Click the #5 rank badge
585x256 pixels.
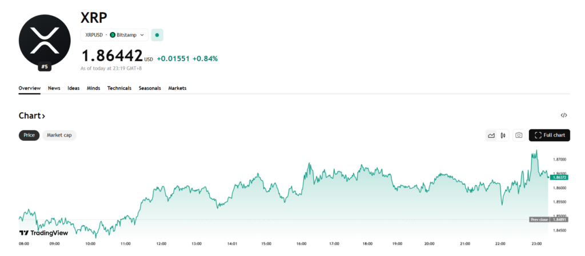point(45,67)
